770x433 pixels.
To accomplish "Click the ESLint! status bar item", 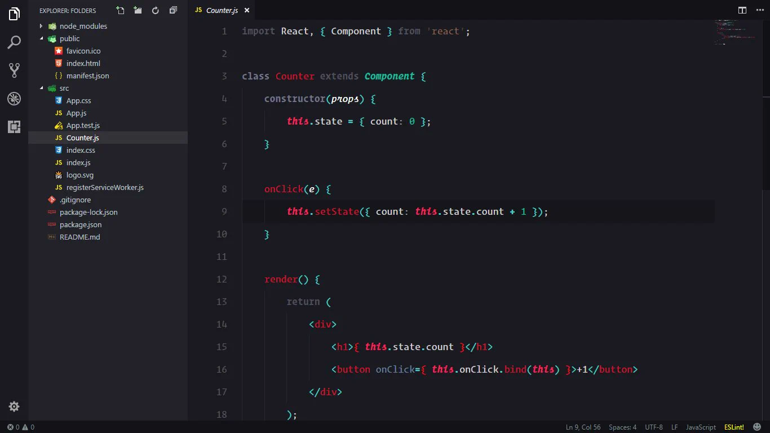I will pyautogui.click(x=734, y=427).
